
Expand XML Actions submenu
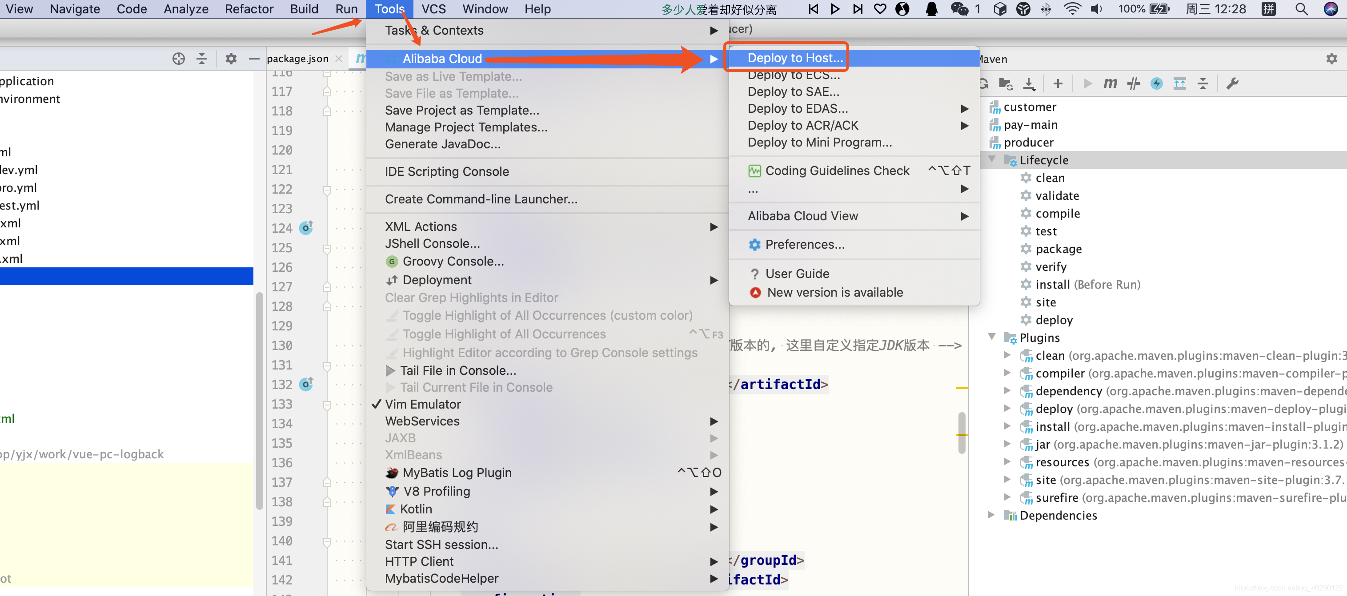548,226
